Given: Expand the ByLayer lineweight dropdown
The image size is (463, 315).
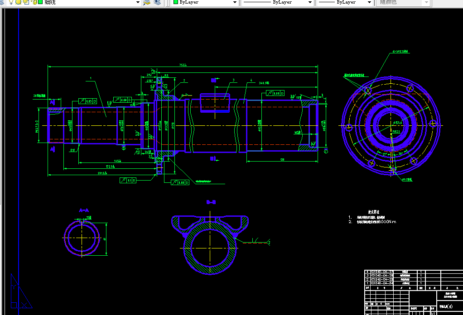Looking at the screenshot, I should (369, 2).
